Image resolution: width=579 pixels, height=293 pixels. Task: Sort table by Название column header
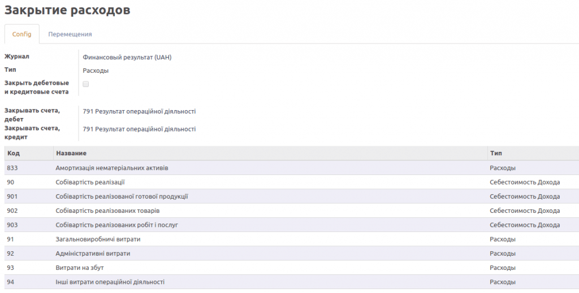(x=71, y=154)
